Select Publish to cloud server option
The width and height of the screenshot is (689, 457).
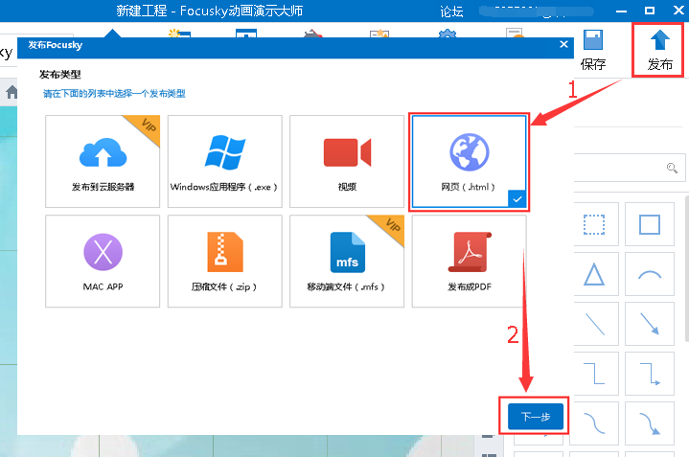tap(103, 161)
